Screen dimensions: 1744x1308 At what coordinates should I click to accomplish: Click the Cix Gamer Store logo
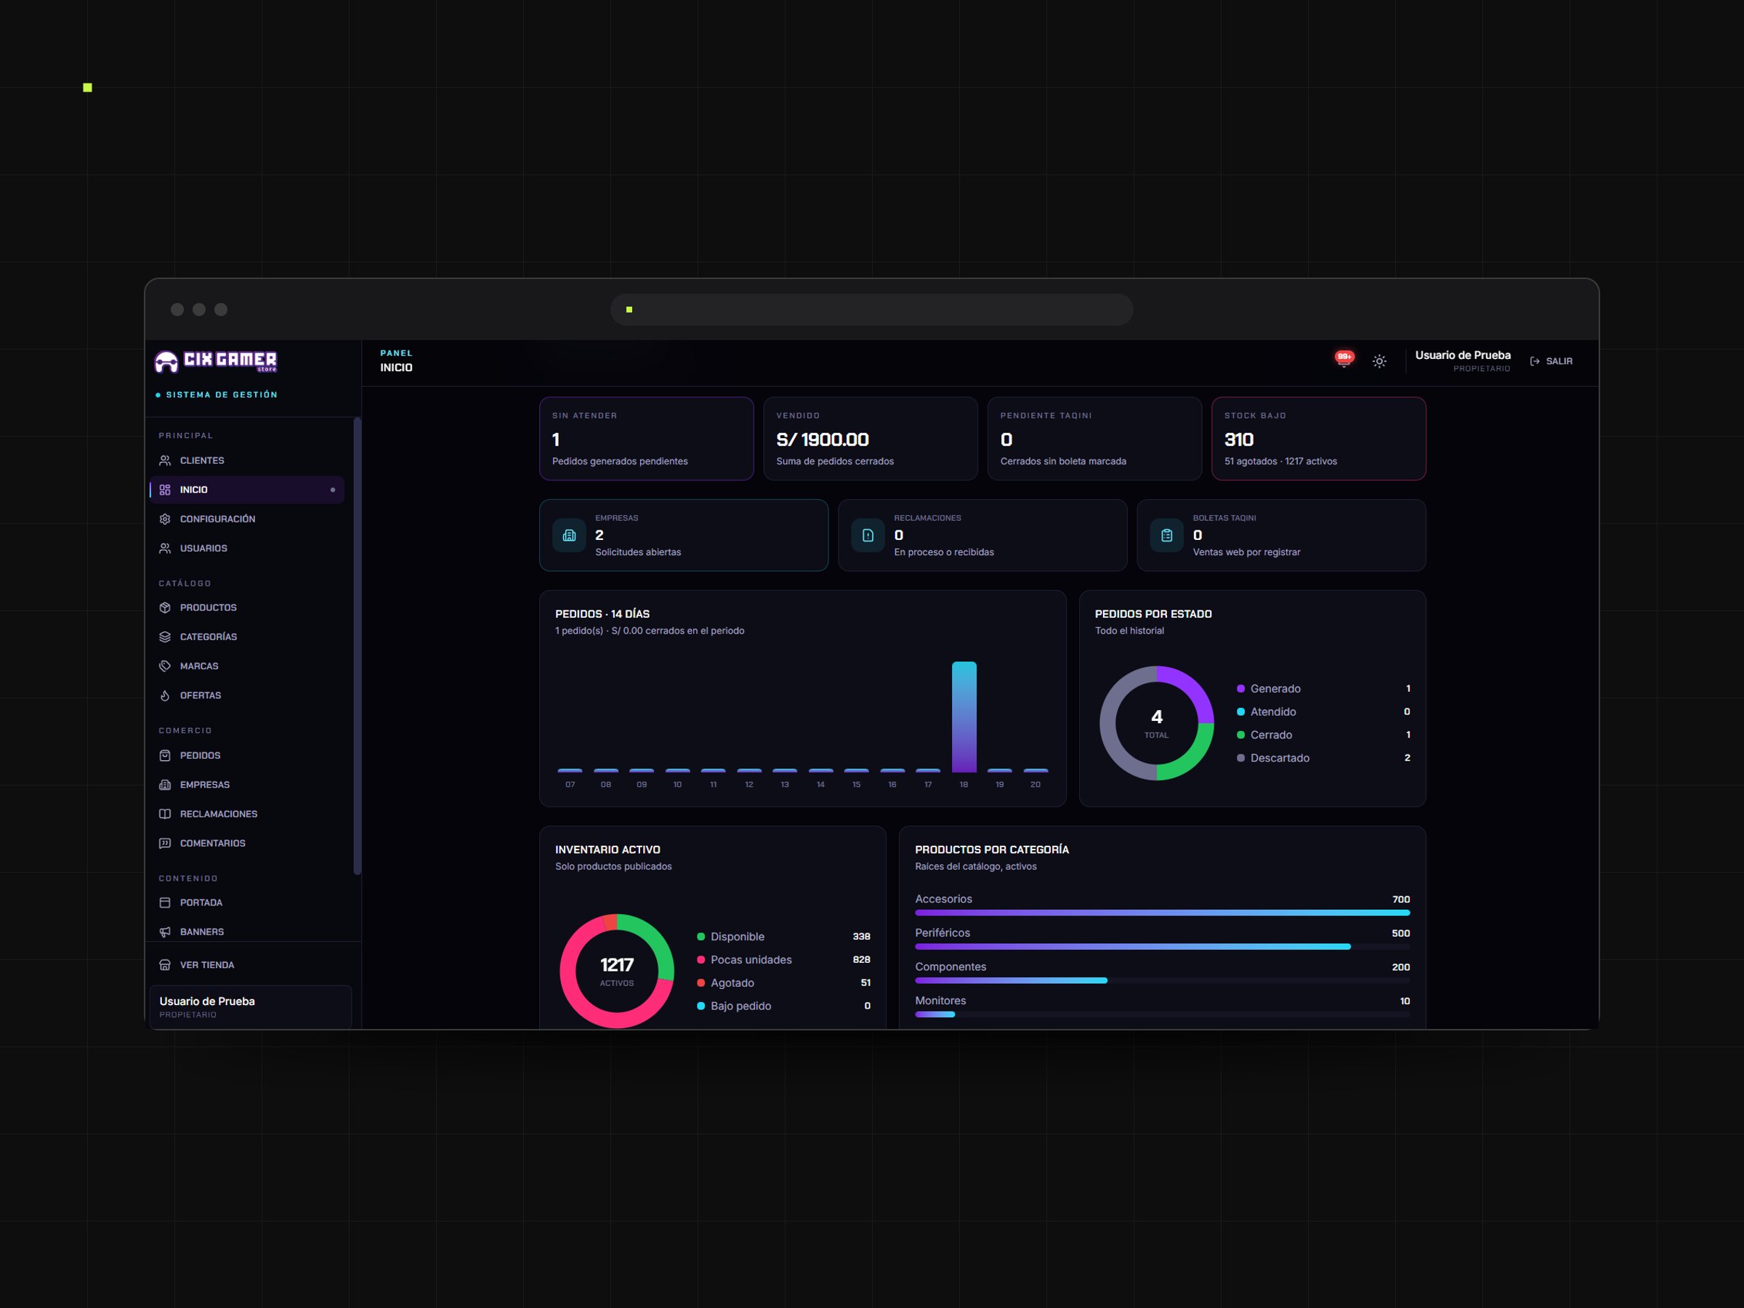click(216, 361)
